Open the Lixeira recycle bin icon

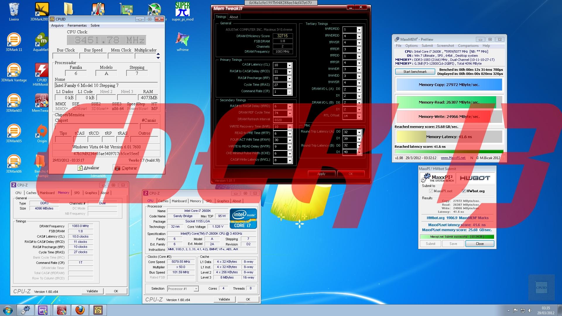click(x=14, y=12)
